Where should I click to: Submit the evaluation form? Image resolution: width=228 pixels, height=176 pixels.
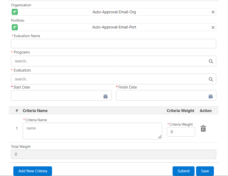(x=184, y=171)
